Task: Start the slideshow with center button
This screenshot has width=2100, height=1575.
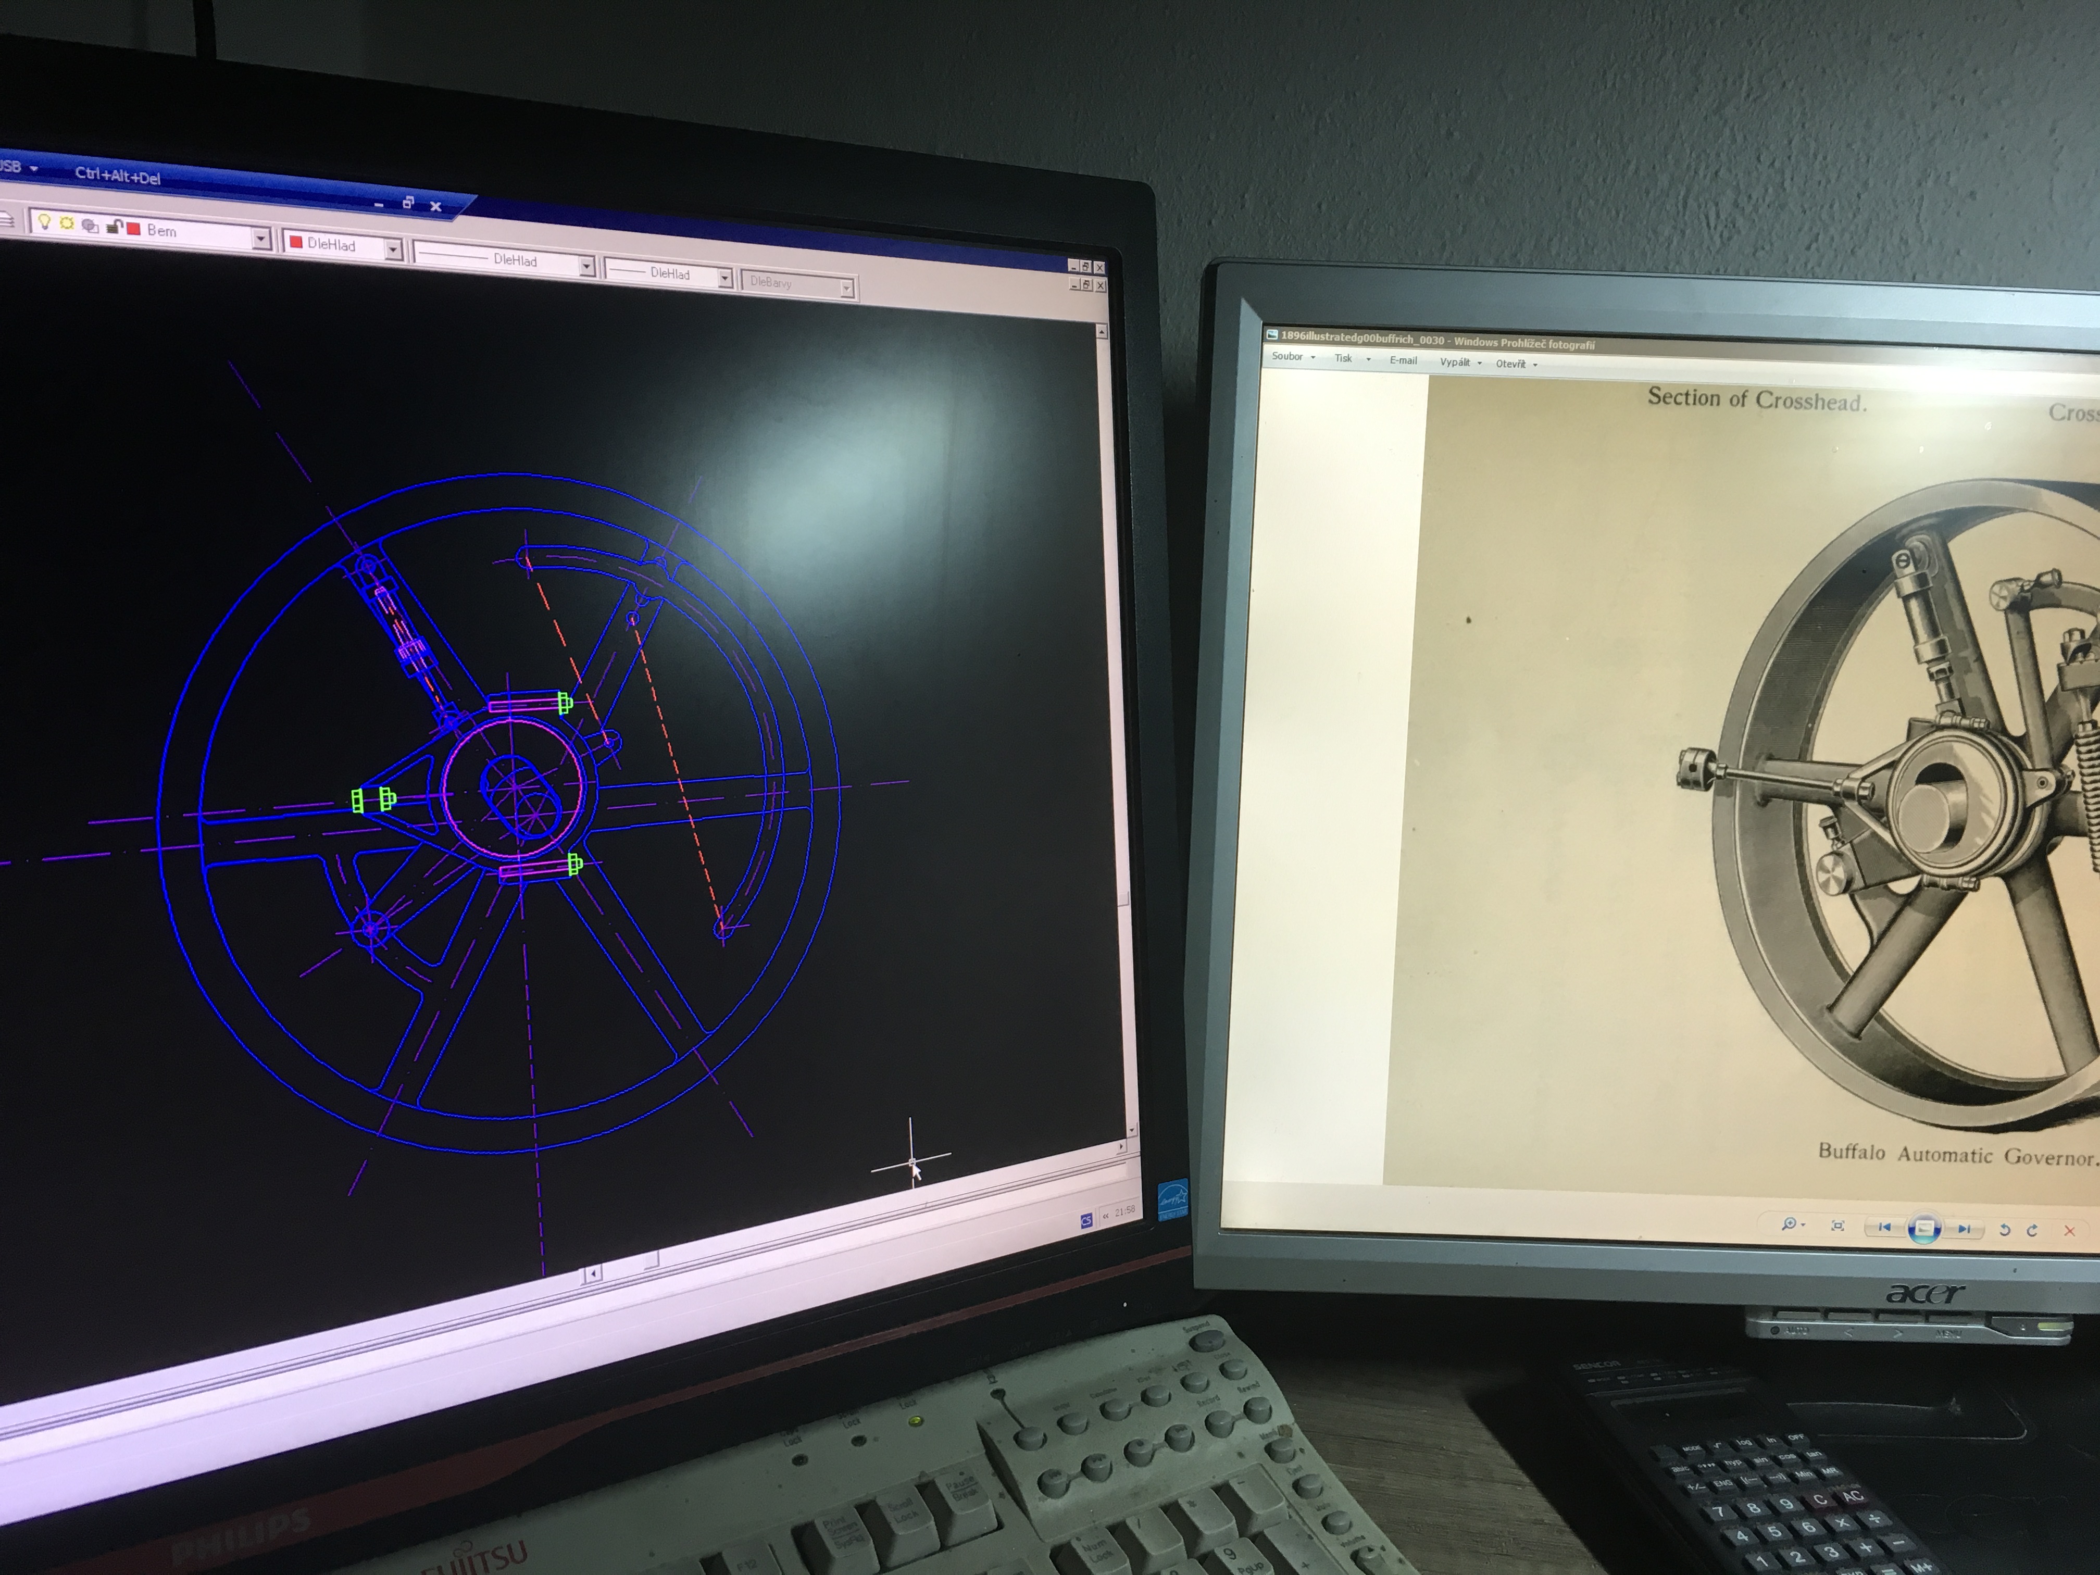Action: coord(1923,1229)
